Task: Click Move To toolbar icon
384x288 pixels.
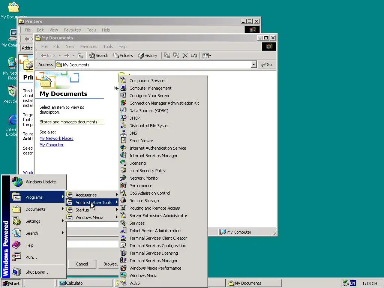Action: pos(167,55)
